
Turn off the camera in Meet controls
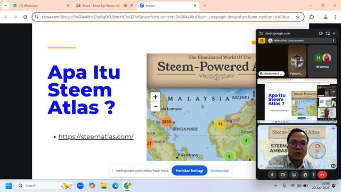(283, 174)
